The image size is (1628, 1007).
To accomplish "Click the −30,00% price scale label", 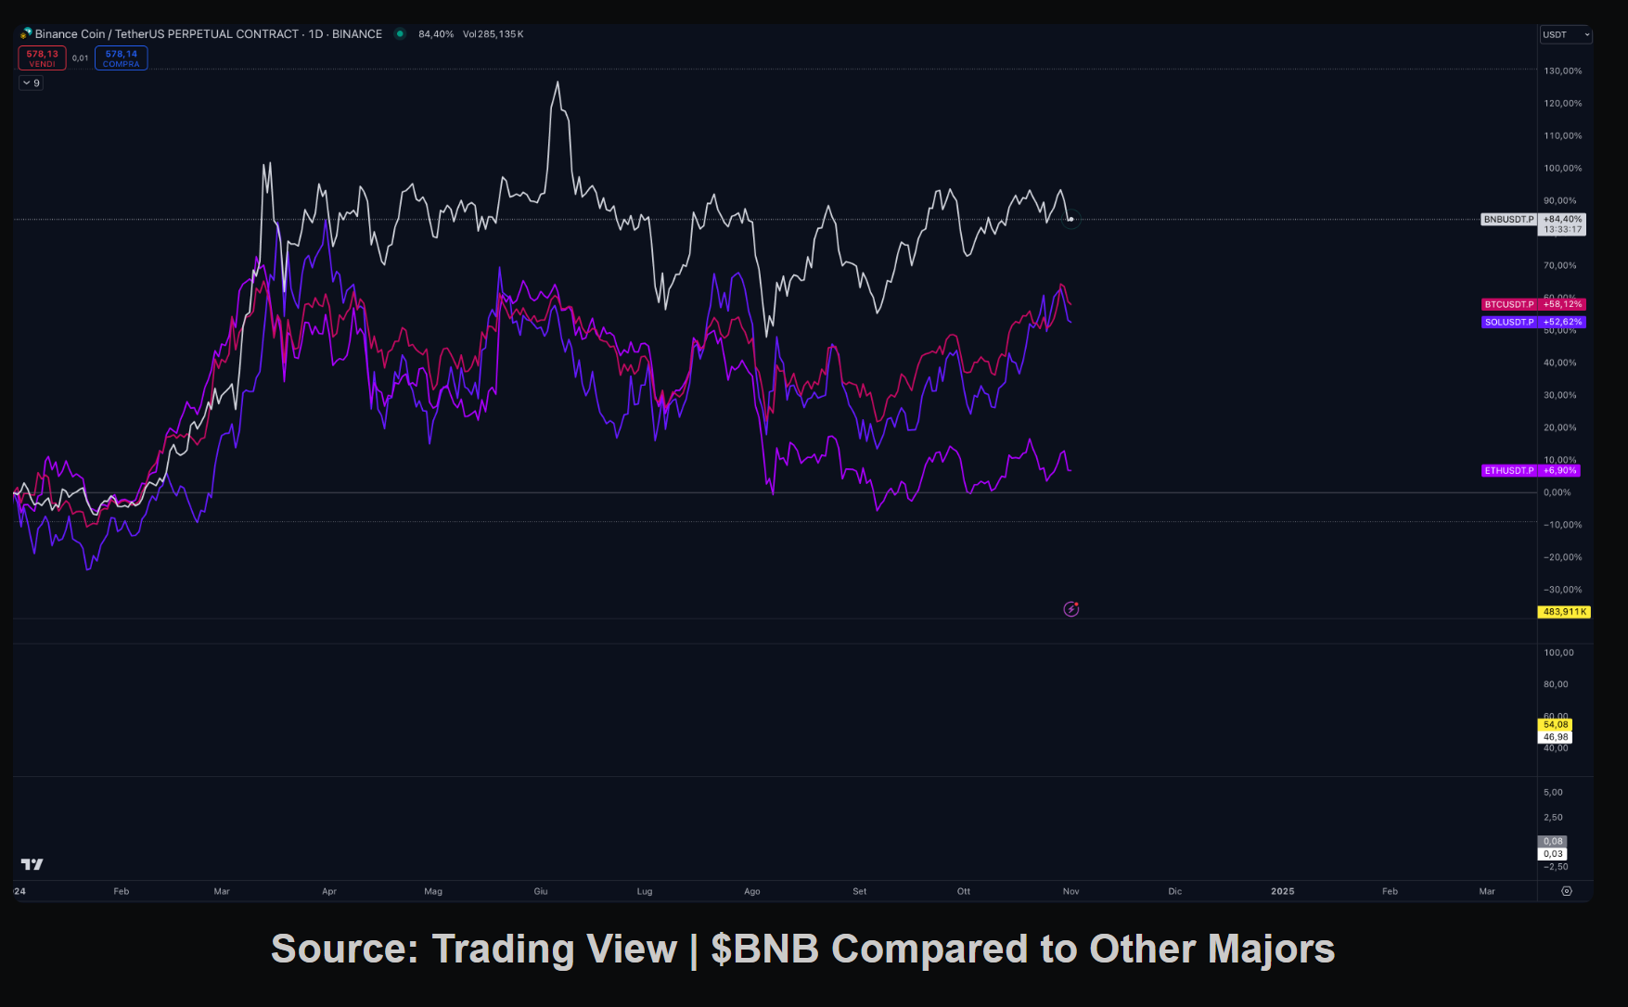I will [1563, 590].
